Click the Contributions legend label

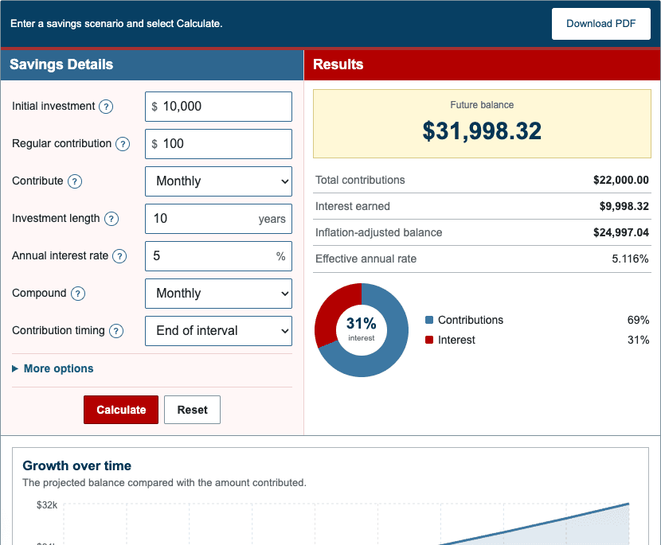tap(471, 320)
